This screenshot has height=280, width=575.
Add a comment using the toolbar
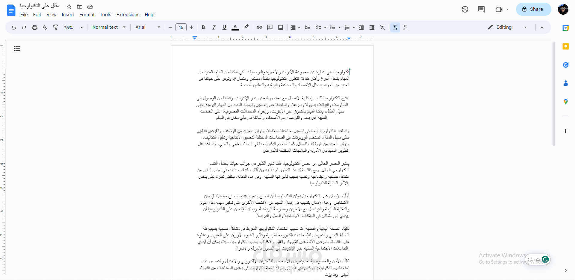click(x=270, y=27)
